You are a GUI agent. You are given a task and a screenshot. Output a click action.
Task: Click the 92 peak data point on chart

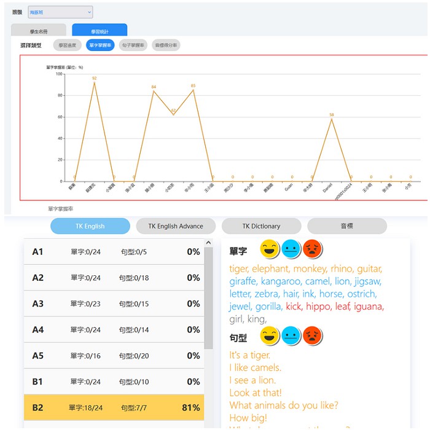pyautogui.click(x=94, y=83)
